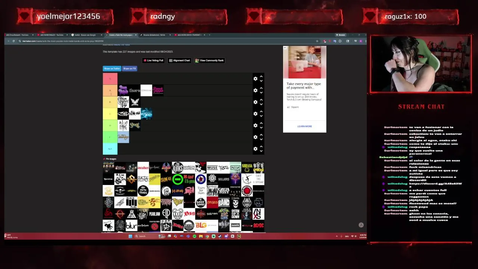Switch to the TikTok browser tab
478x269 pixels.
(x=155, y=35)
